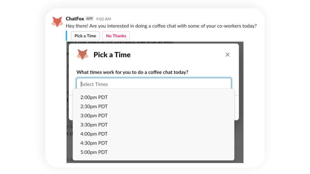Choose the 3:30pm PDT time

pyautogui.click(x=94, y=125)
